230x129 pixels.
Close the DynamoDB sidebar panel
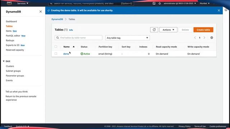(41, 11)
